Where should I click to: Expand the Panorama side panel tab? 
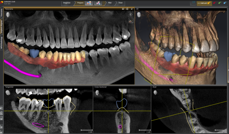pyautogui.click(x=1, y=13)
